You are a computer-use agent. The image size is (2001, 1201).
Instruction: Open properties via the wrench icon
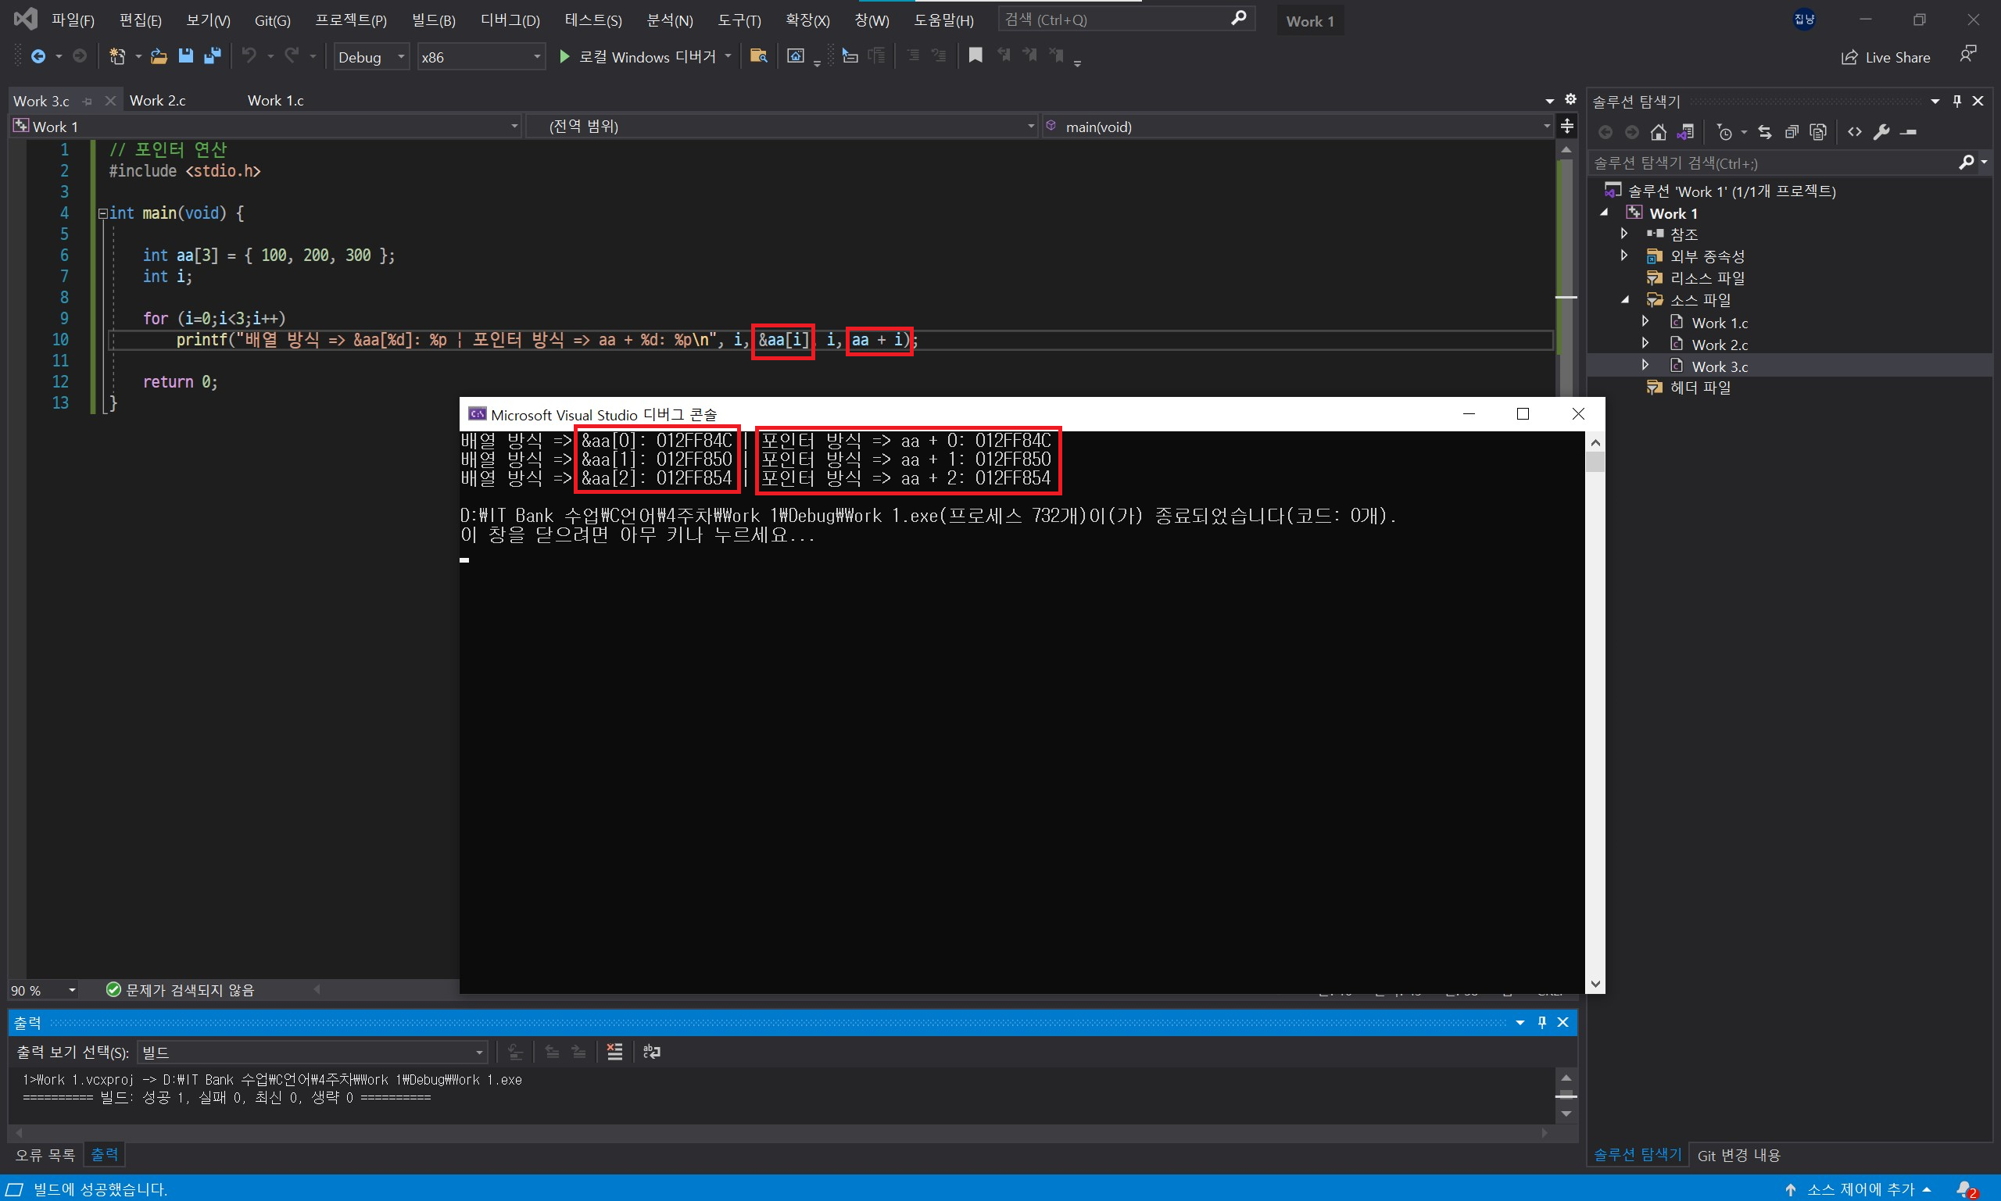1881,132
